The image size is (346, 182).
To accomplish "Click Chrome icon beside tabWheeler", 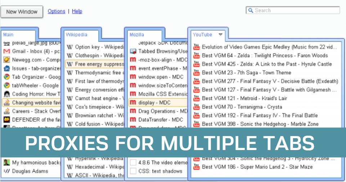I will (7, 85).
